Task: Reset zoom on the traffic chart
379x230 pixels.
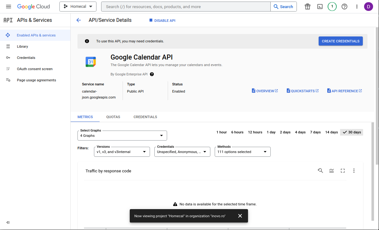Action: point(320,170)
